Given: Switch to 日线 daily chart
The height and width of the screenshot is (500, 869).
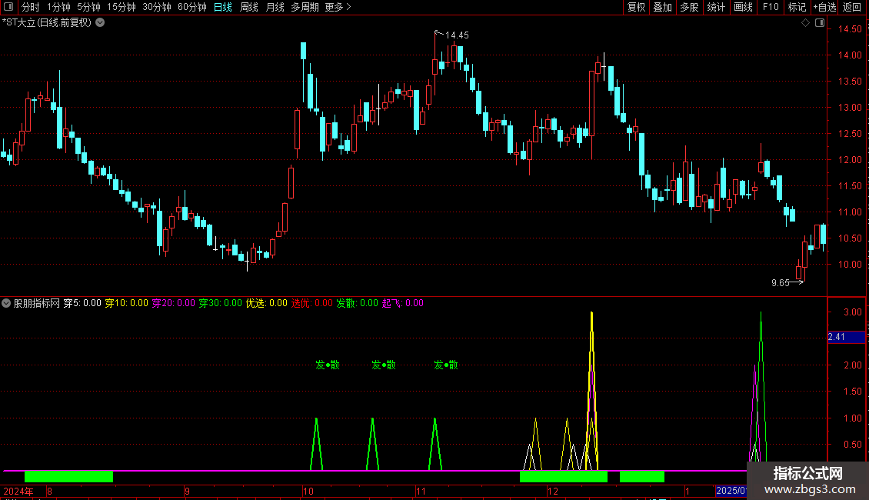Looking at the screenshot, I should pos(223,7).
